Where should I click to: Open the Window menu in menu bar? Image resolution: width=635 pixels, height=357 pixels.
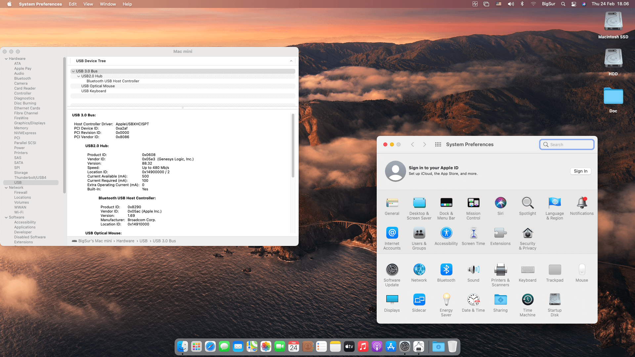coord(108,4)
